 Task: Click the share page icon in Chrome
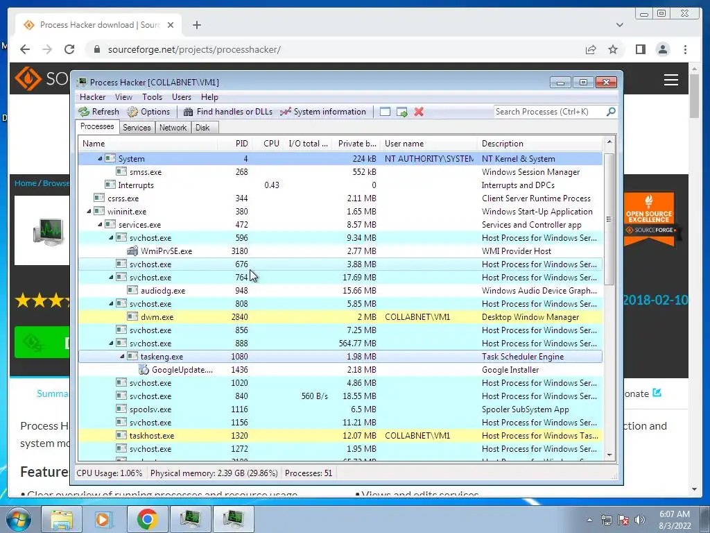click(x=591, y=49)
